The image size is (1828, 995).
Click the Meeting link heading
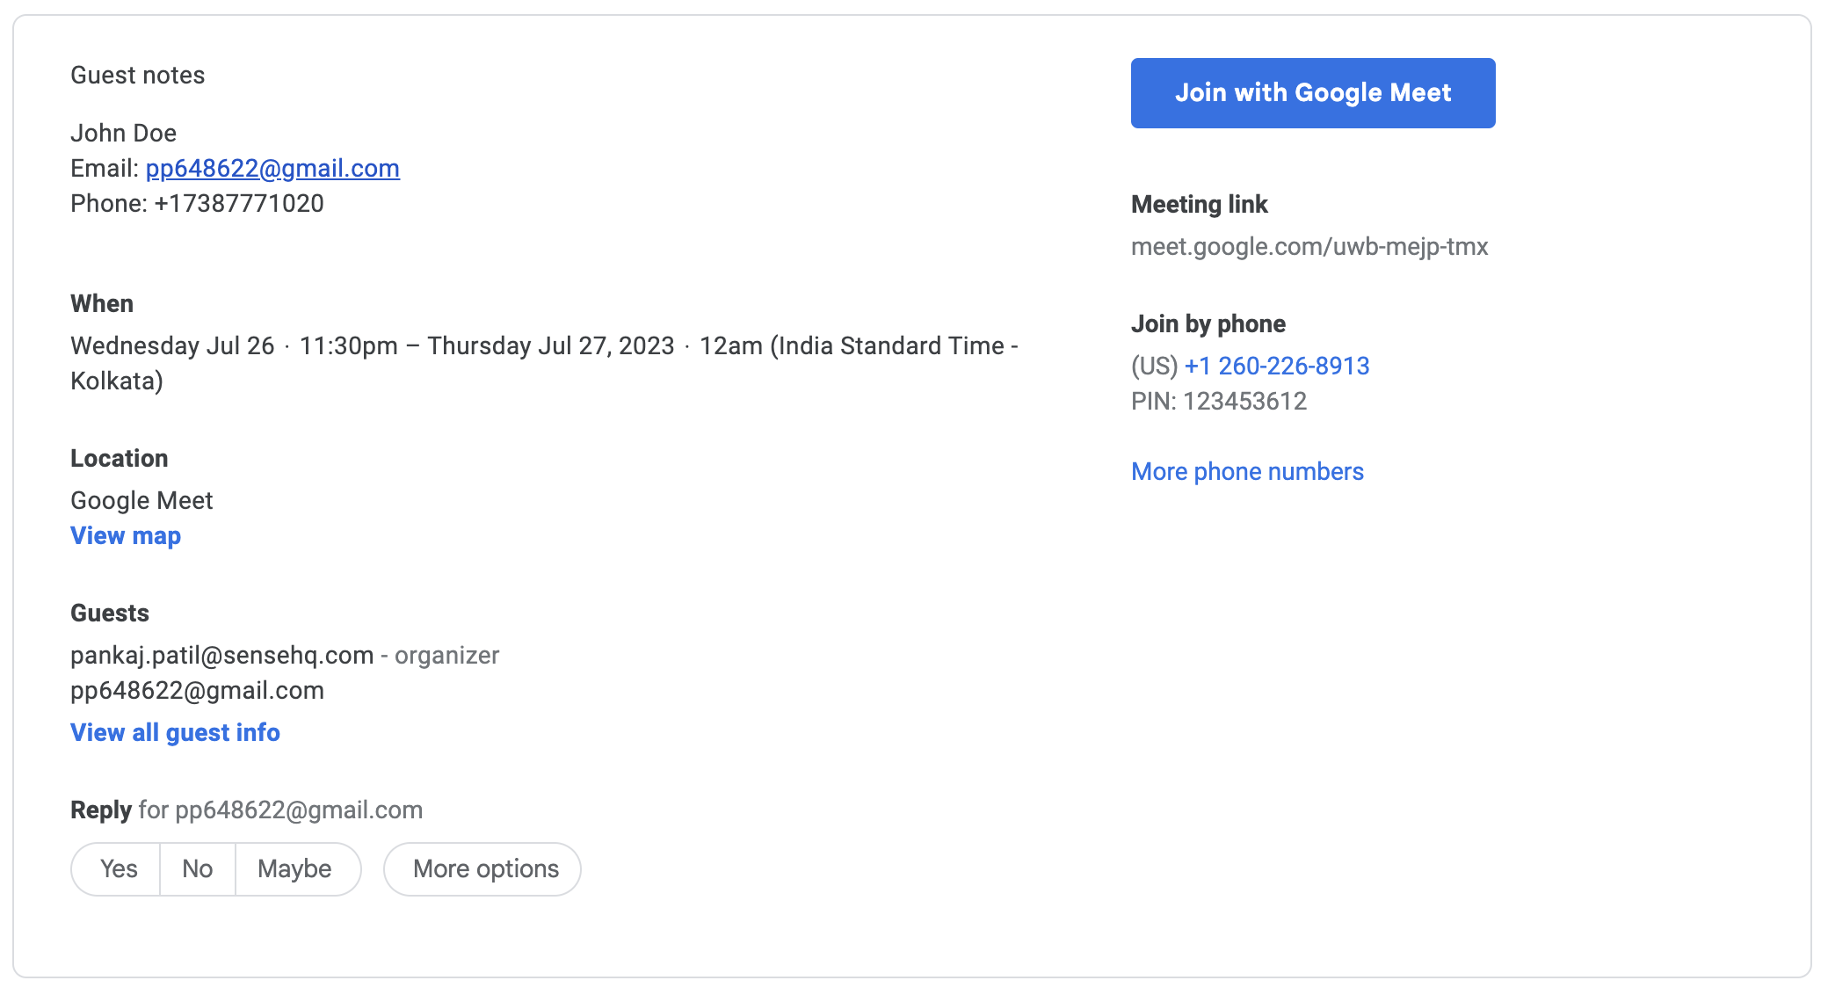click(1200, 204)
